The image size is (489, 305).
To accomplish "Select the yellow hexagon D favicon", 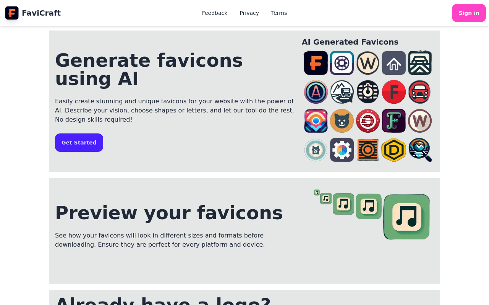I will (x=394, y=150).
